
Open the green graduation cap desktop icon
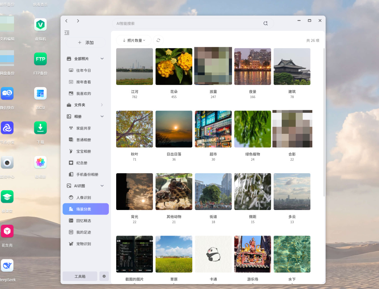[x=7, y=197]
